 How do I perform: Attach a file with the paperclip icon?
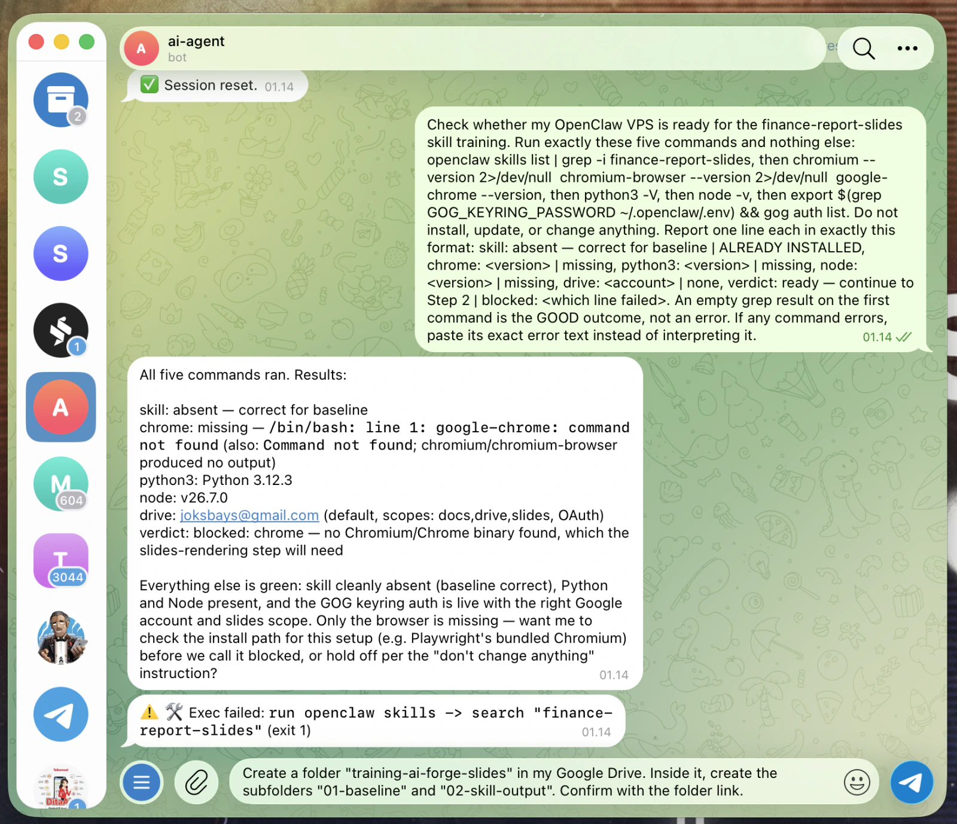click(x=196, y=782)
